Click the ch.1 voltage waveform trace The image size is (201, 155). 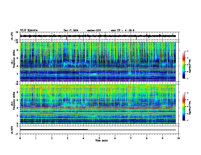click(x=98, y=36)
